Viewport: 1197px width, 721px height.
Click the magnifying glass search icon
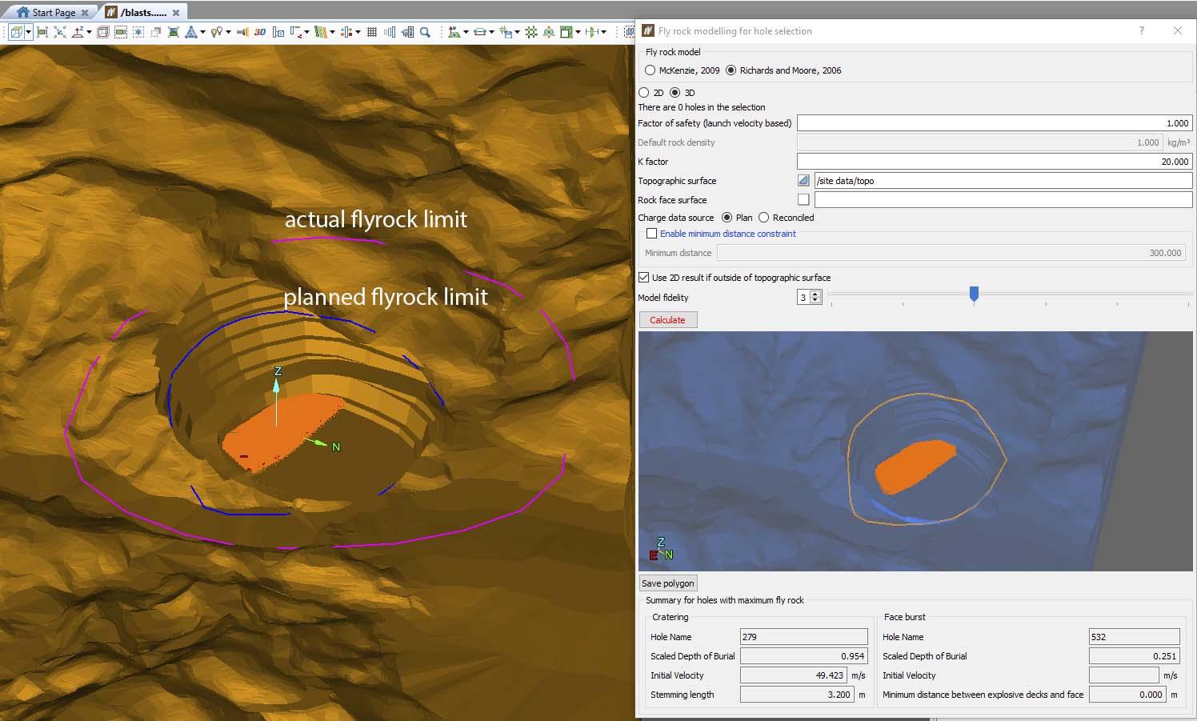click(425, 32)
